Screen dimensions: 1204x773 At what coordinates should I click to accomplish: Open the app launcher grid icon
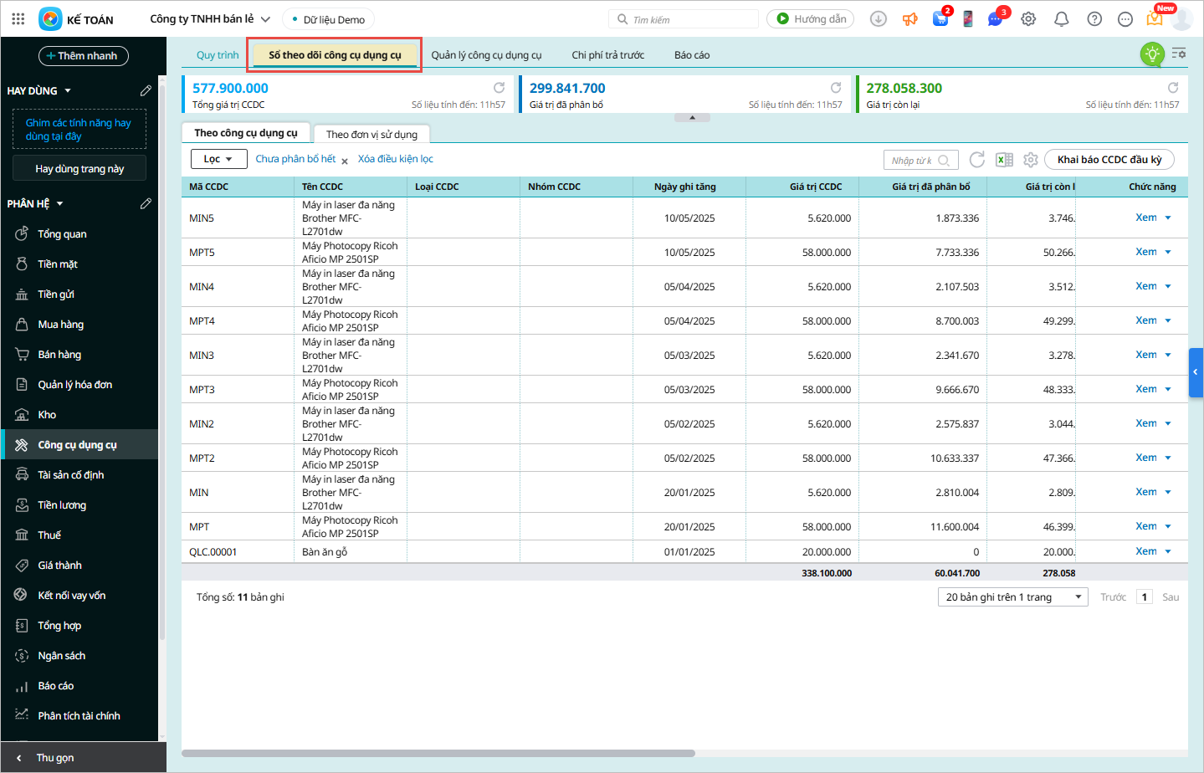tap(18, 19)
